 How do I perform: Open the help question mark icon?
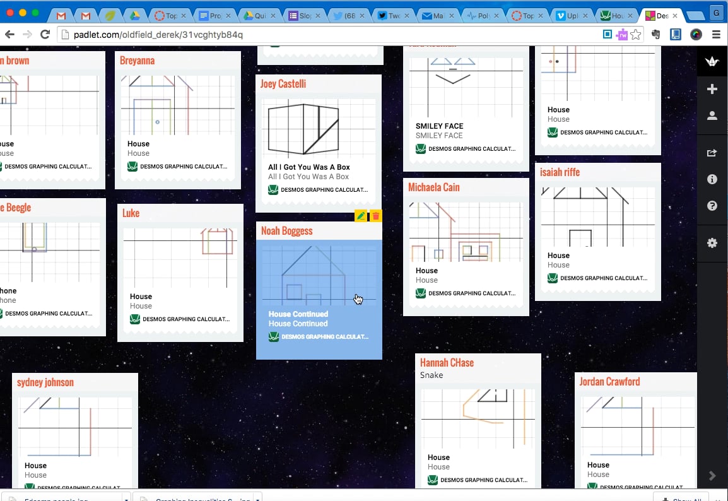(x=712, y=206)
